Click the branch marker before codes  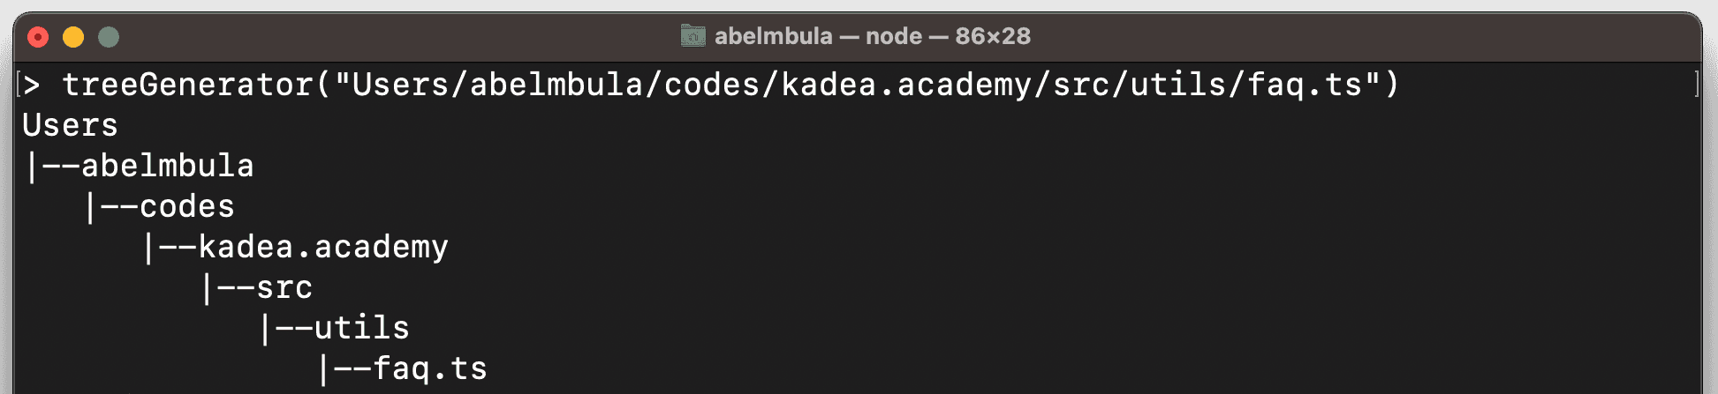111,206
